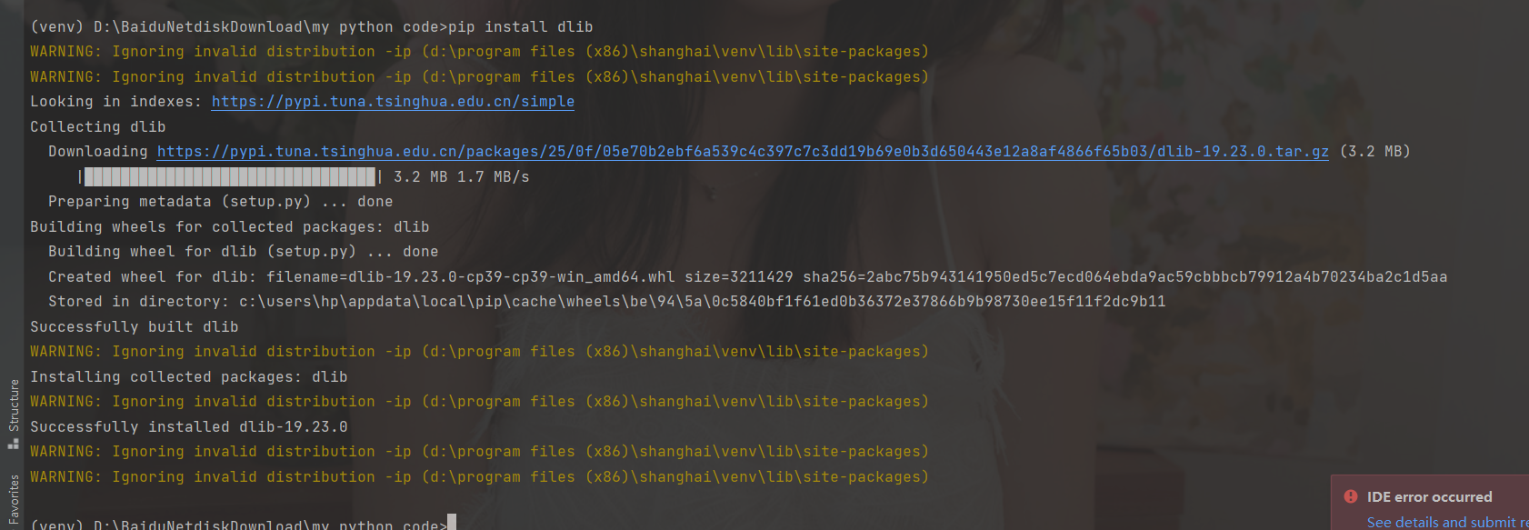The width and height of the screenshot is (1529, 530).
Task: Click the '3.2 MB 1.7 MB/s' speed text
Action: click(x=462, y=176)
